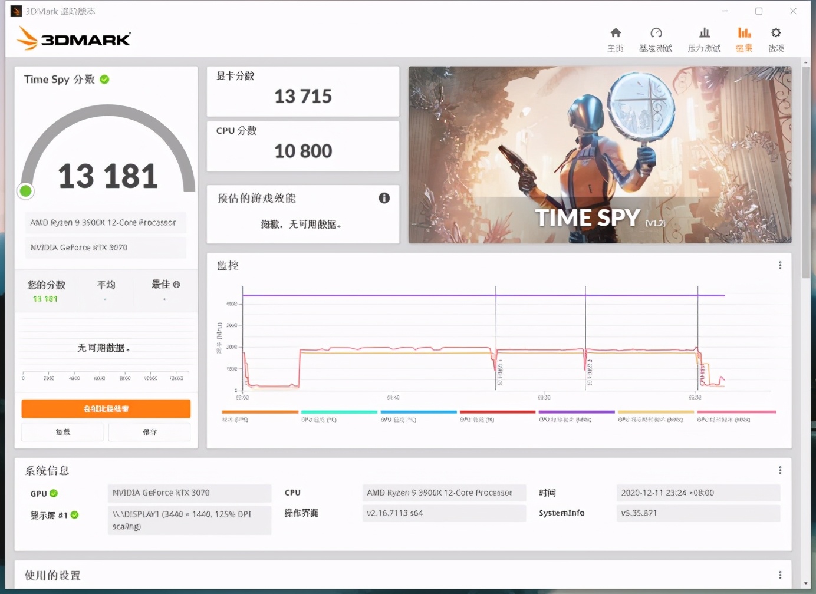This screenshot has width=816, height=594.
Task: Click the info icon beside 最佳 (Best)
Action: click(x=176, y=285)
